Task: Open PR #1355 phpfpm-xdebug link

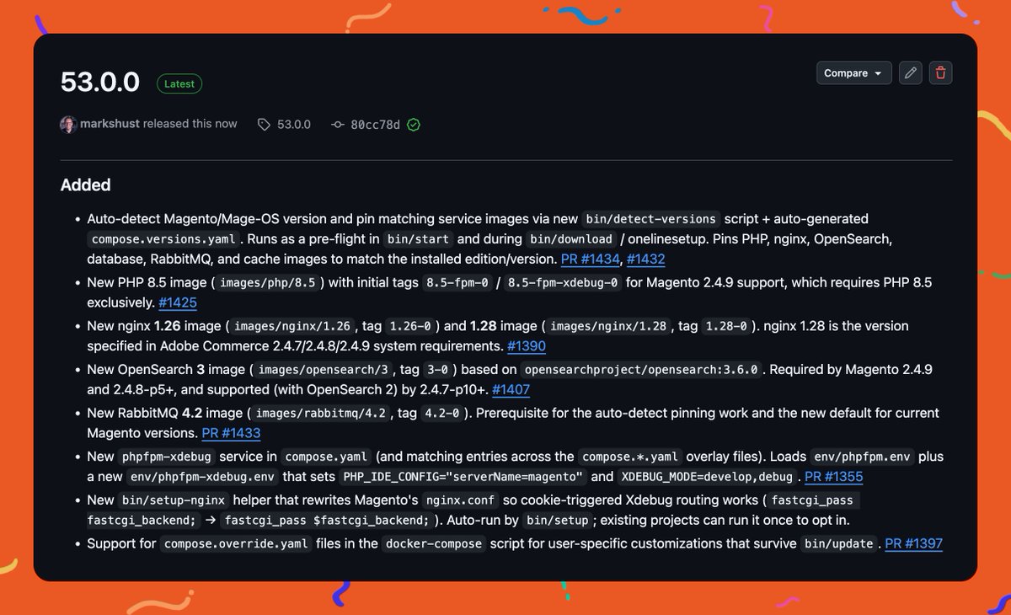Action: coord(833,477)
